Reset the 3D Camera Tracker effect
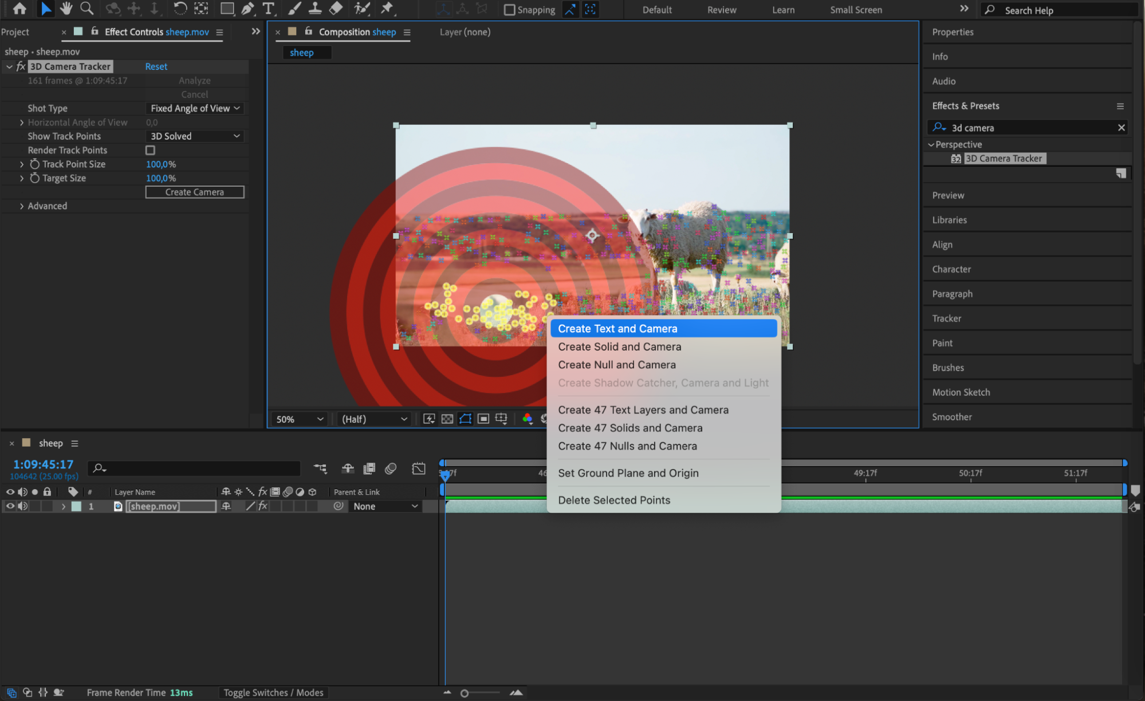1145x701 pixels. 156,66
